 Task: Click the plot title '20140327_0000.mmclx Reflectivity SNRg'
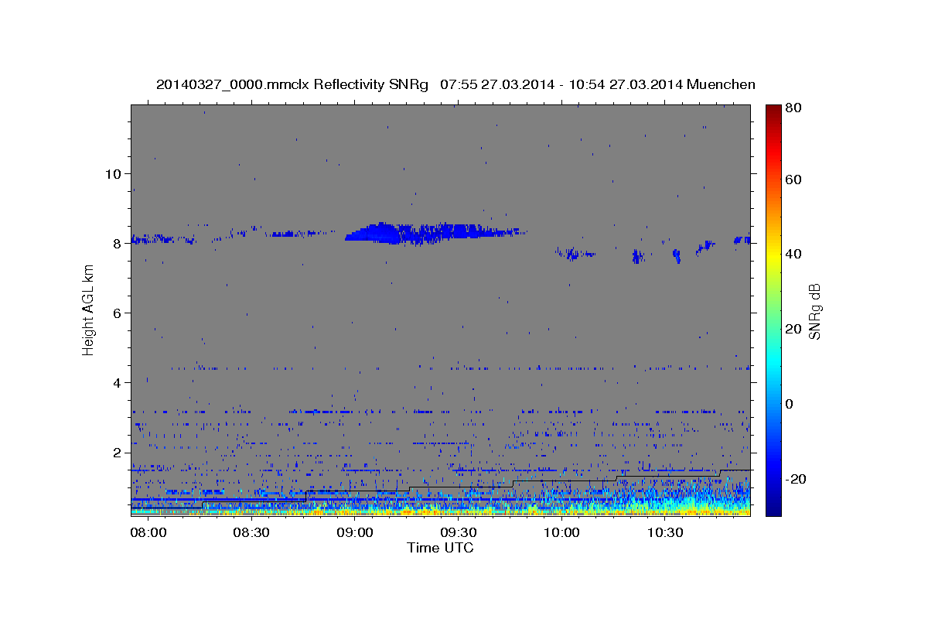pyautogui.click(x=292, y=84)
